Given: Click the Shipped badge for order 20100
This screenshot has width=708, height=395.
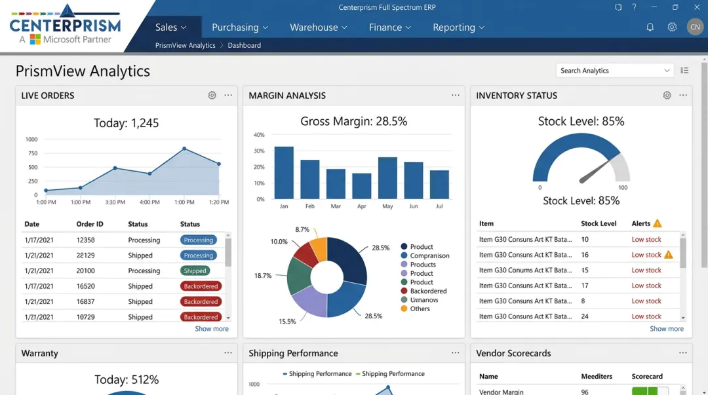Looking at the screenshot, I should tap(195, 271).
